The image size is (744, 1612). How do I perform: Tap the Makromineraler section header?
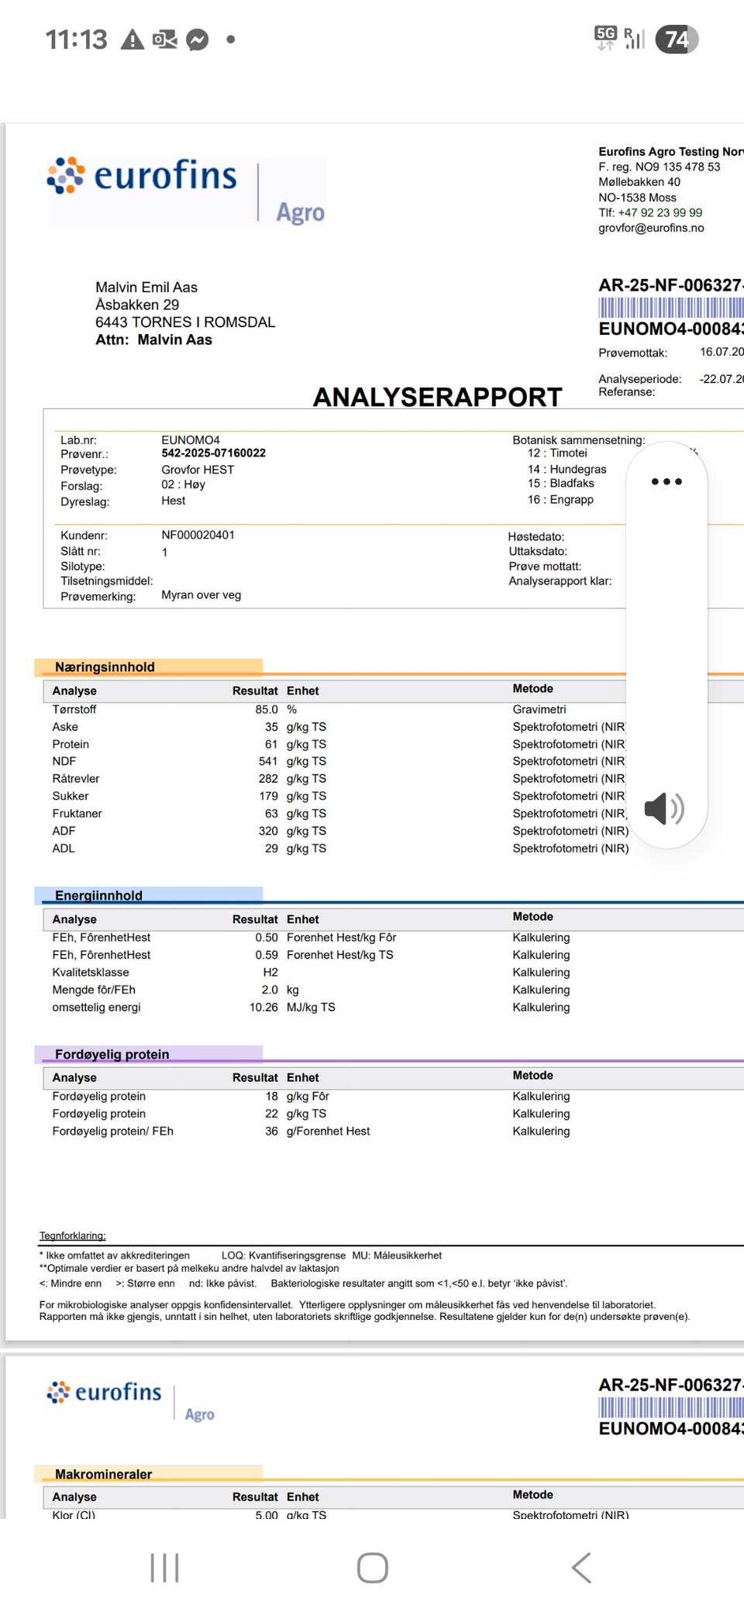coord(148,1474)
